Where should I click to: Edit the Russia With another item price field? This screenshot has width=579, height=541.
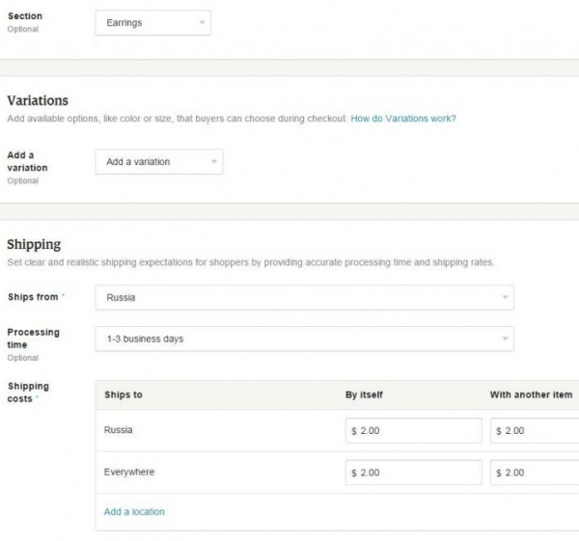(535, 430)
